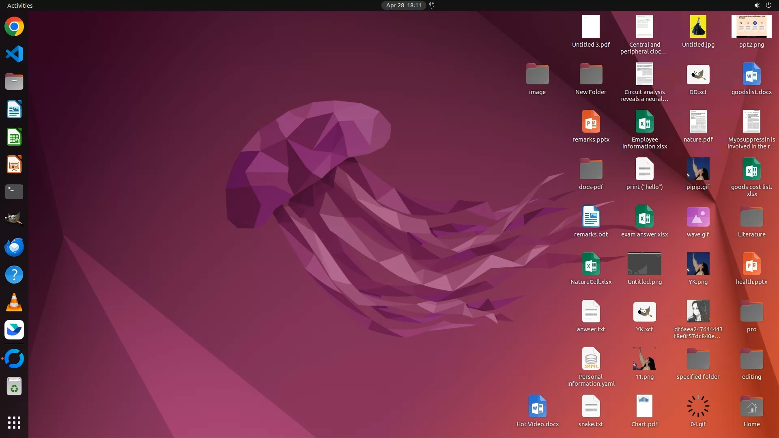Open the Apr 28 18:11 clock menu
The width and height of the screenshot is (779, 438).
(403, 5)
